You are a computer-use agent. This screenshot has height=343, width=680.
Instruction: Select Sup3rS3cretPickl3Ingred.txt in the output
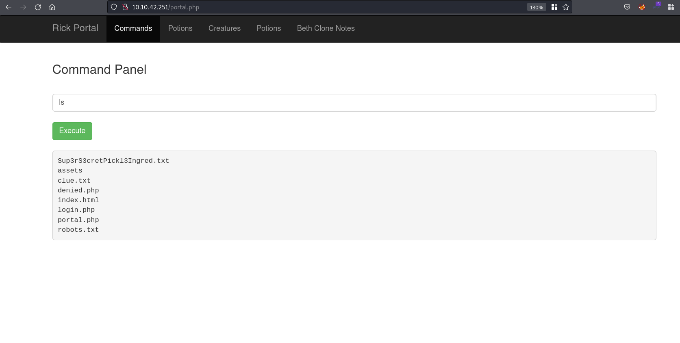point(113,161)
